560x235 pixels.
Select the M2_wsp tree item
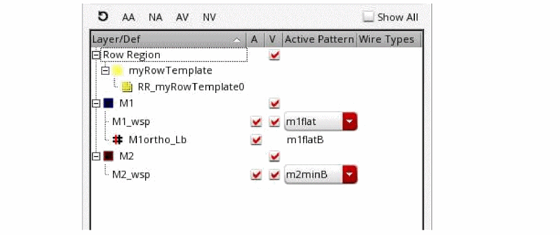tap(131, 174)
